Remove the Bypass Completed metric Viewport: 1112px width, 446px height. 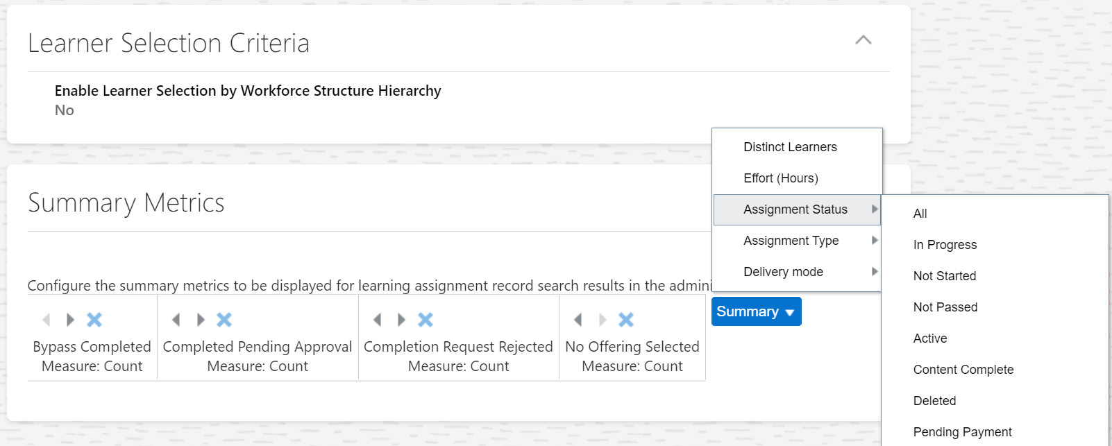[94, 320]
